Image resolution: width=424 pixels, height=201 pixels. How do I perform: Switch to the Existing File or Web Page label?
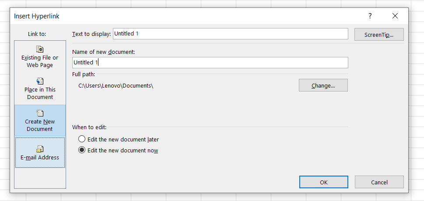point(40,61)
